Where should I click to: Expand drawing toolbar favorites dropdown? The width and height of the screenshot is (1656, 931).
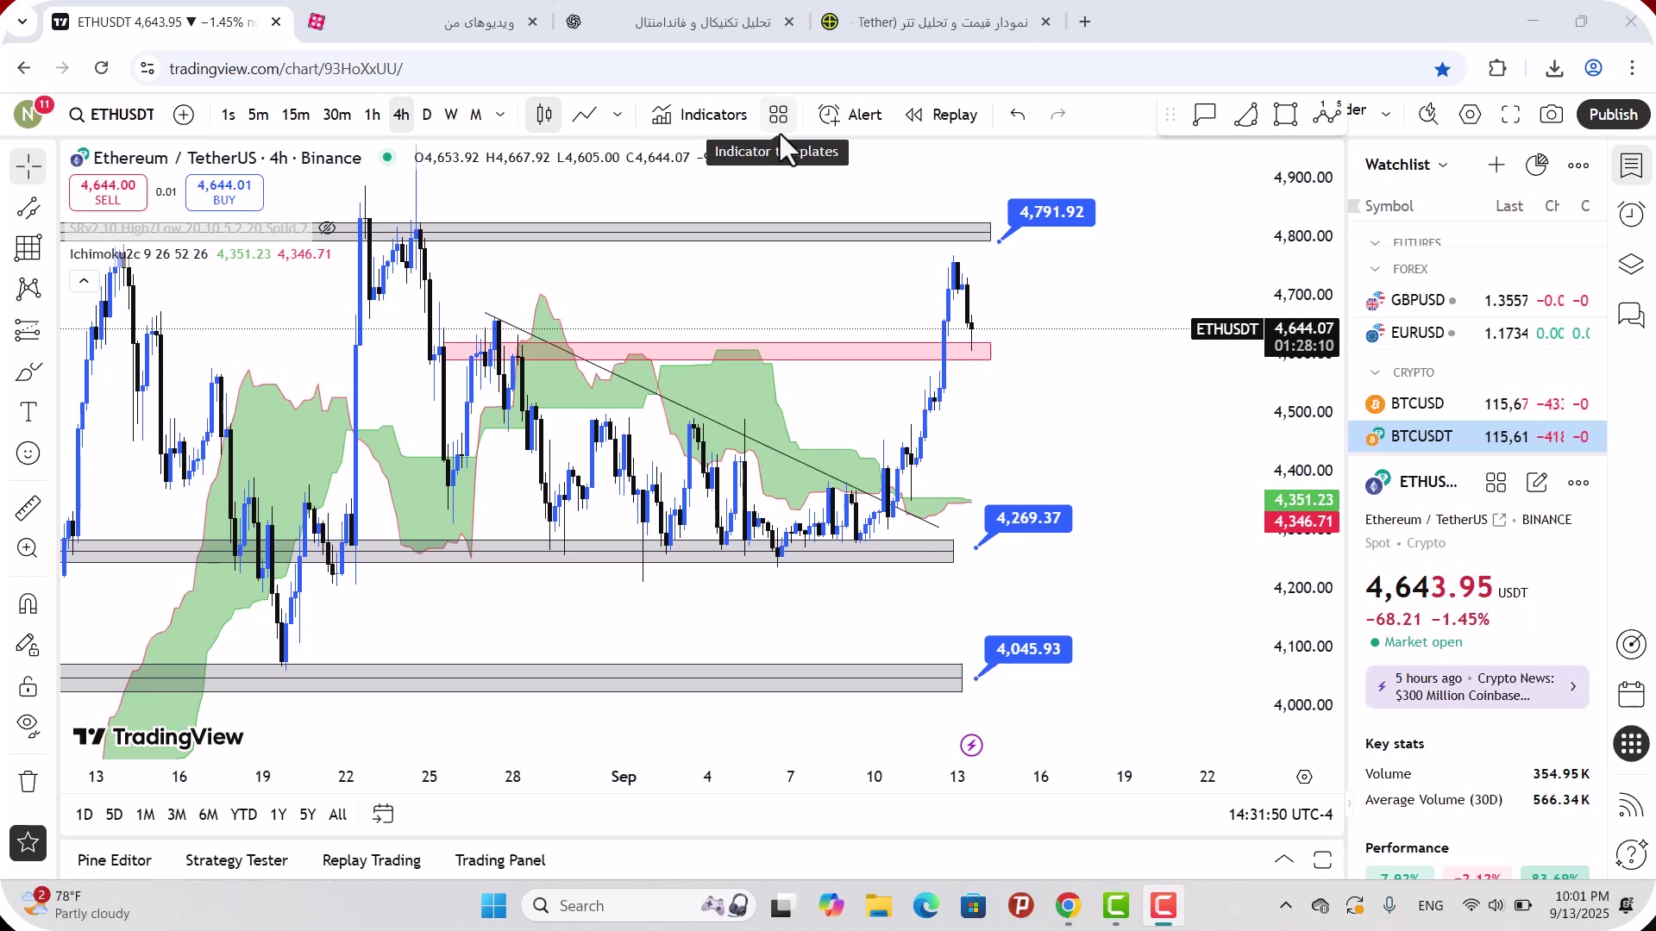tap(1386, 114)
